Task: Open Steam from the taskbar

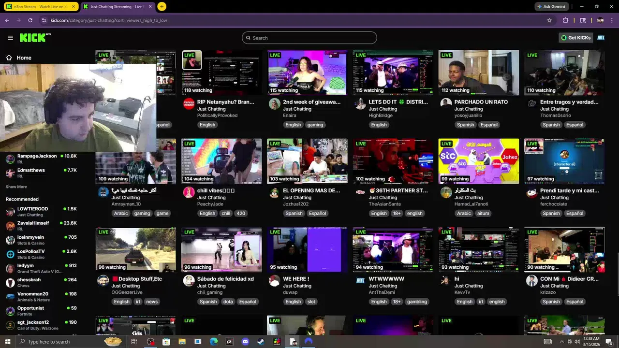Action: click(x=261, y=342)
